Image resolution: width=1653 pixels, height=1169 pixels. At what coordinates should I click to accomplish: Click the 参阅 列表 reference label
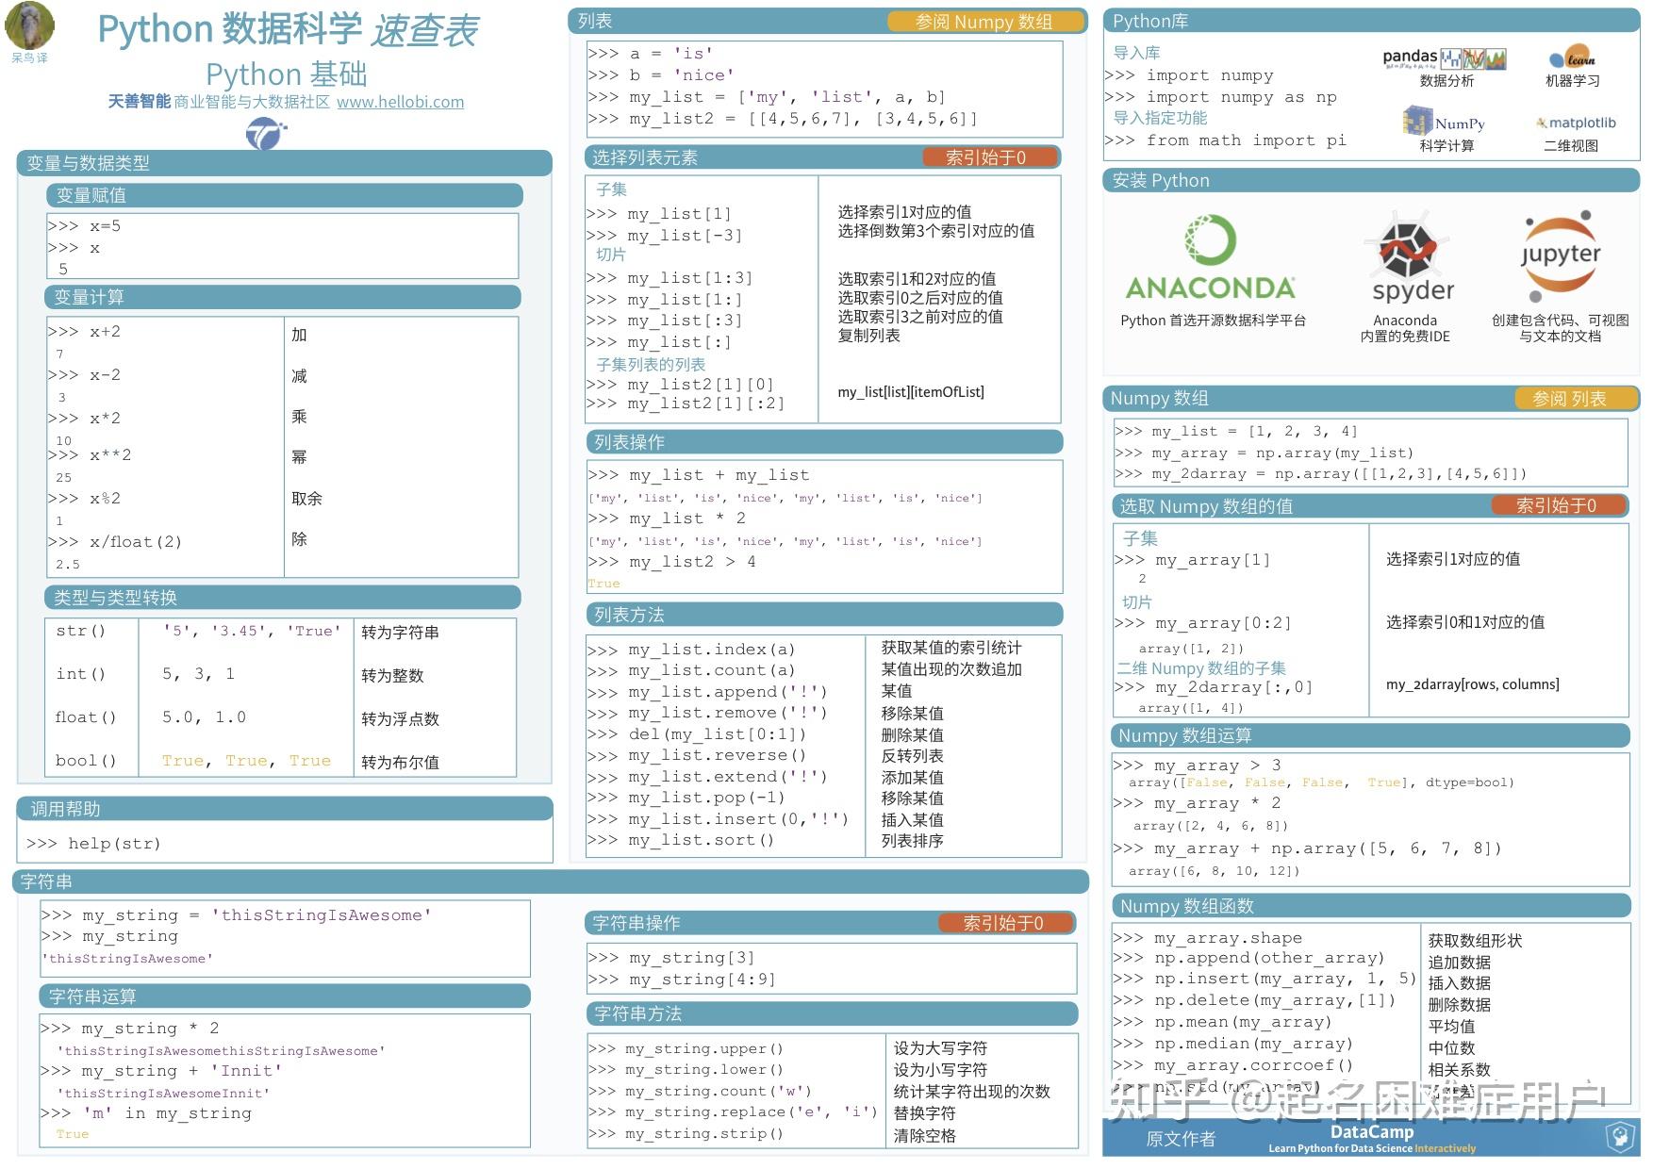click(x=1575, y=399)
